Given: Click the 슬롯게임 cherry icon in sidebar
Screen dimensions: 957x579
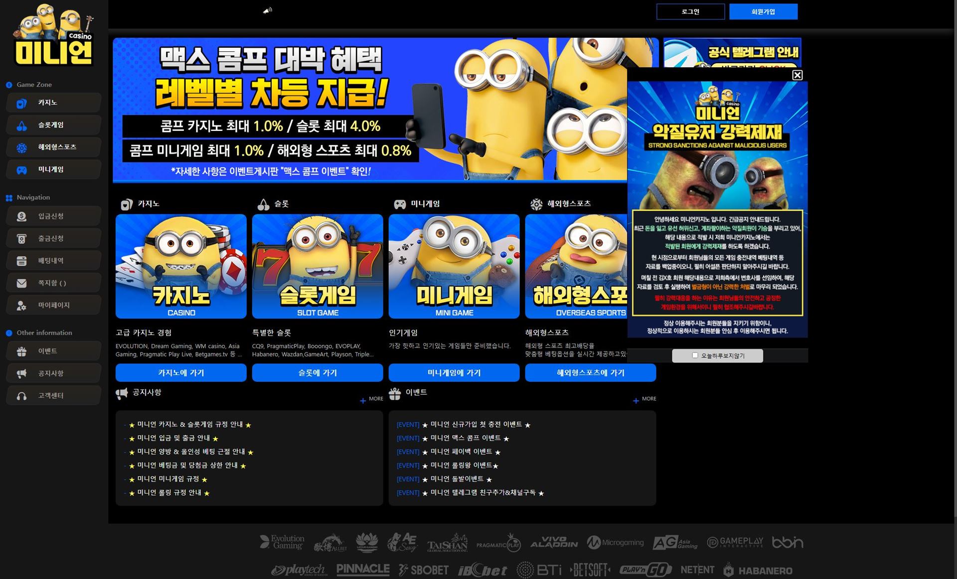Looking at the screenshot, I should (21, 126).
